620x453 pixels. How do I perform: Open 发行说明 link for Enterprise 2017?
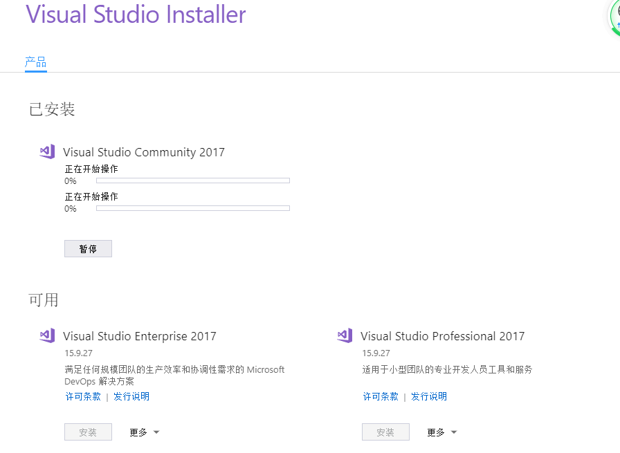[x=131, y=396]
